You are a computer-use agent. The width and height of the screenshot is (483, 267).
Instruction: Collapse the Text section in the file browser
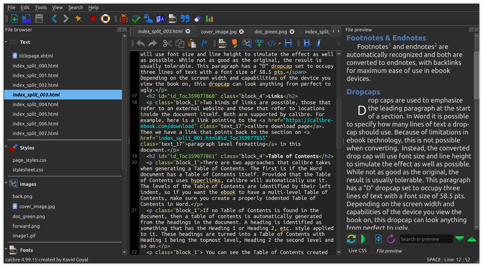5,42
